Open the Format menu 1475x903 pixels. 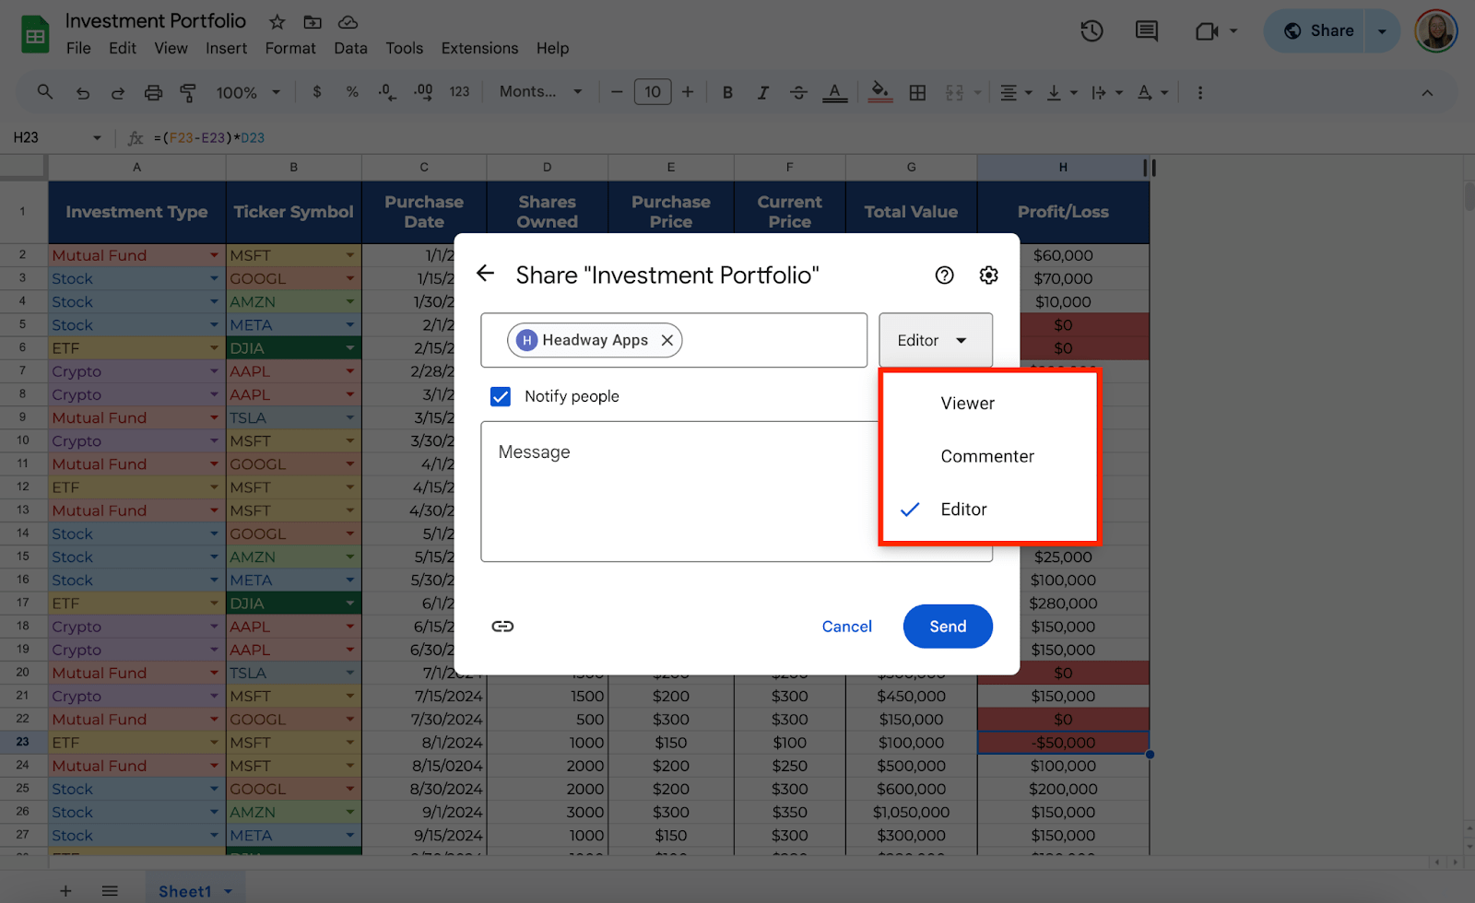click(x=290, y=48)
